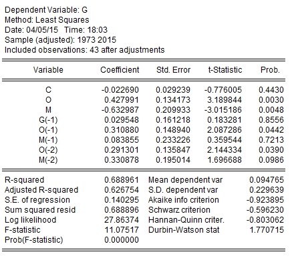Select the Variable column header
This screenshot has width=296, height=260.
coord(48,70)
